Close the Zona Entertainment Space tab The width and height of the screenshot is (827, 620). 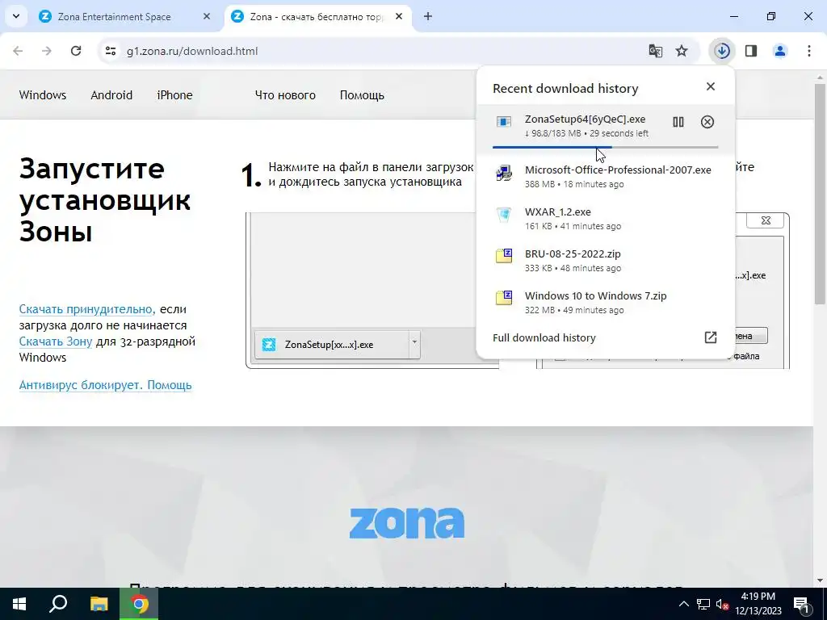pos(207,17)
